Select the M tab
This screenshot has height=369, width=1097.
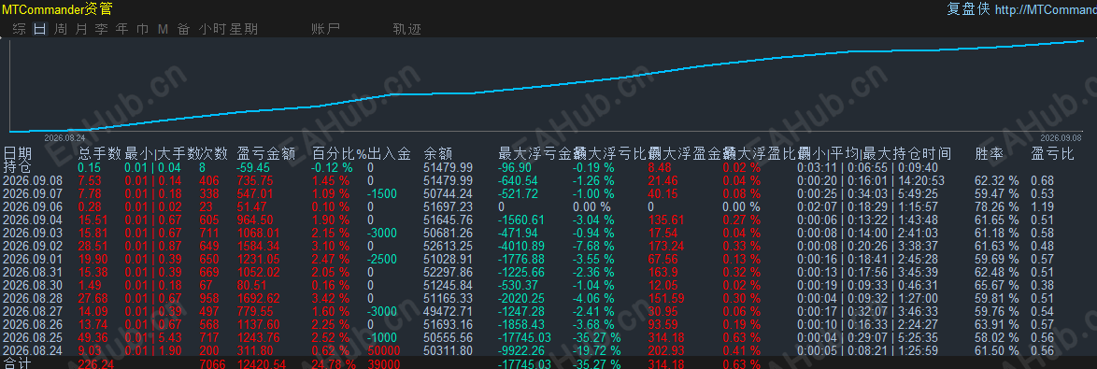click(163, 29)
